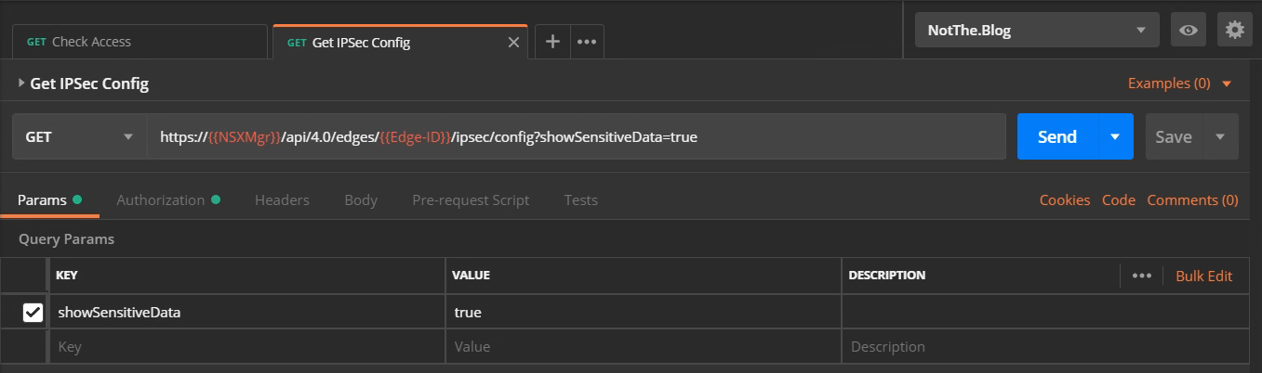The width and height of the screenshot is (1262, 373).
Task: Click the plus icon to open new tab
Action: click(551, 42)
